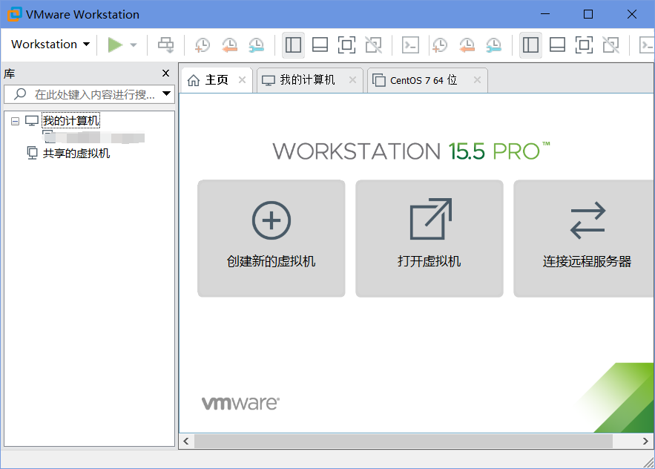This screenshot has width=655, height=469.
Task: Minimize the VMware Workstation window
Action: [x=545, y=14]
